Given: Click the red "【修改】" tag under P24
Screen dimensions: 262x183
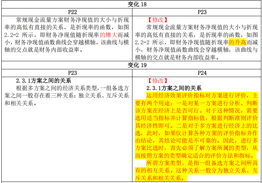Looking at the screenshot, I should (x=157, y=81).
